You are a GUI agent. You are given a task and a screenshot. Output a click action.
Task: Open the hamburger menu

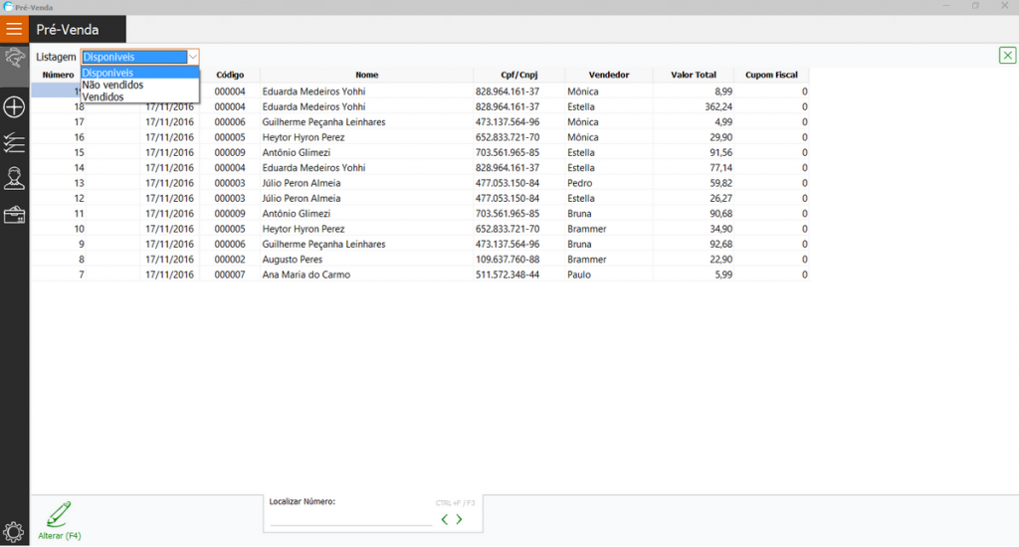[x=14, y=29]
